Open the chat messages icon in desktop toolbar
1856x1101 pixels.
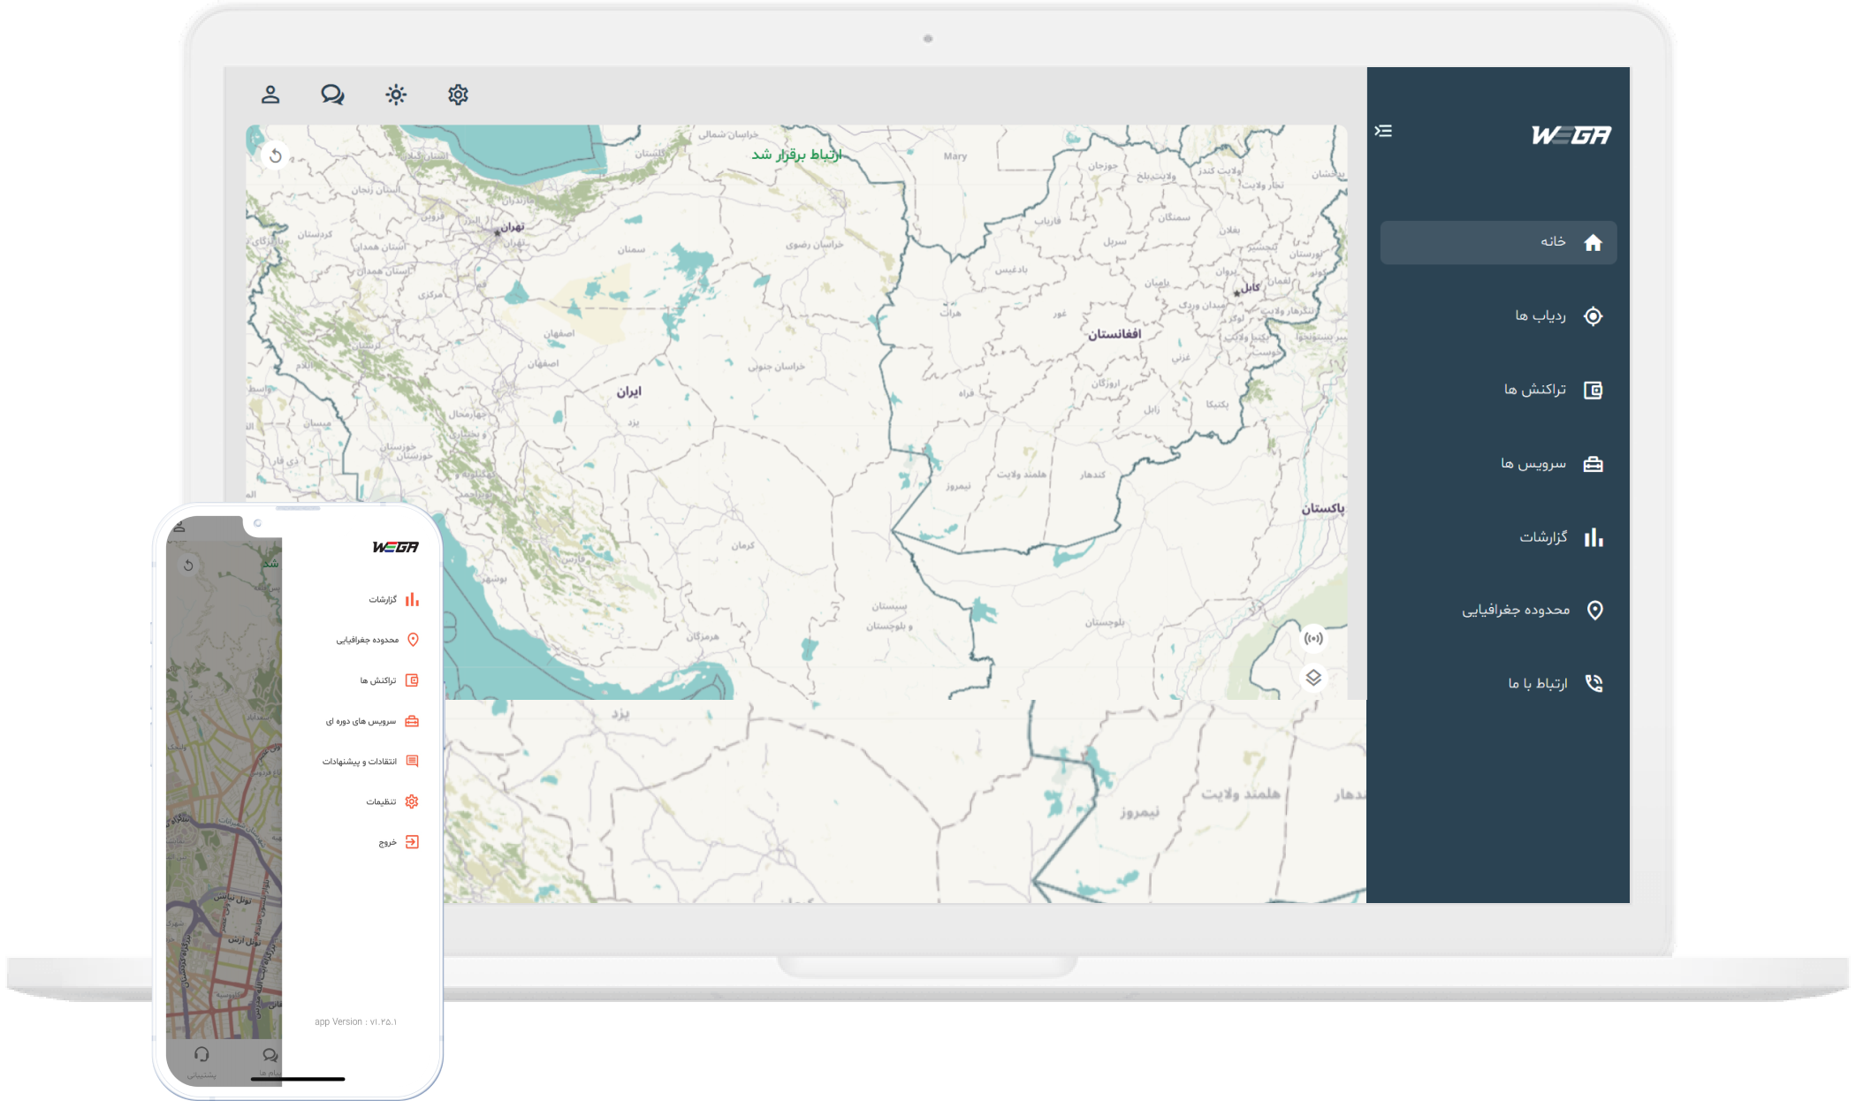(332, 95)
